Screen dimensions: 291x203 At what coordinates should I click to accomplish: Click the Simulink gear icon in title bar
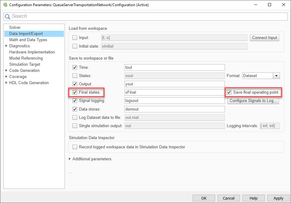(x=5, y=5)
